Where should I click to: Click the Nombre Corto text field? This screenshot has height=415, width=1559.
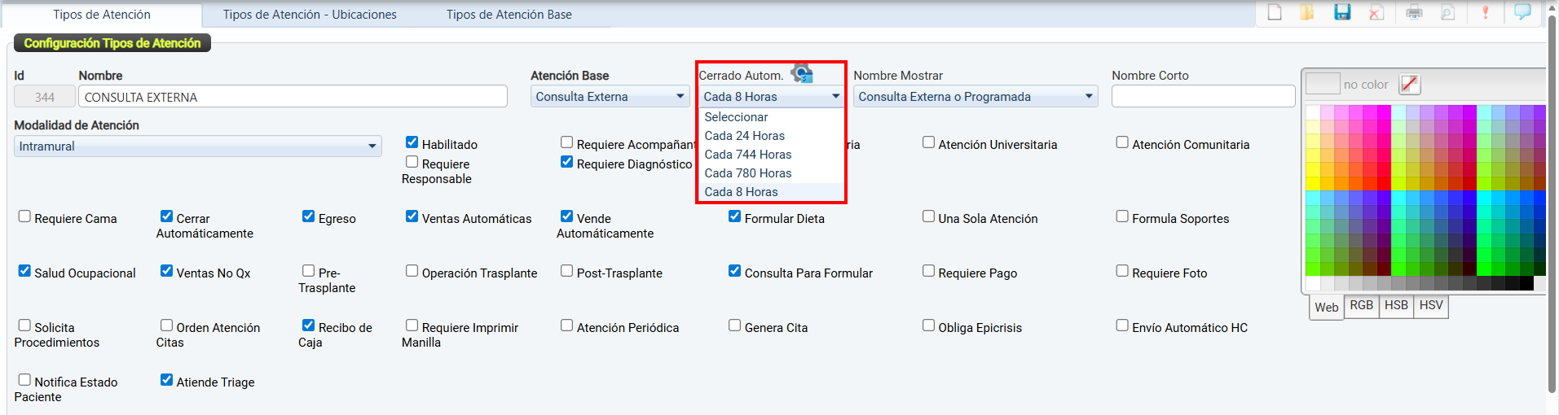(x=1203, y=97)
